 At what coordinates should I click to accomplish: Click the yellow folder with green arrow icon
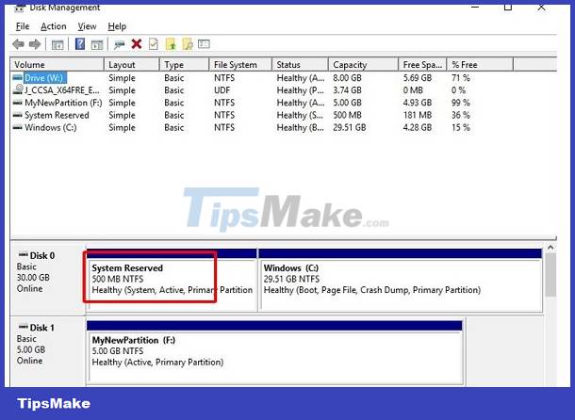171,44
